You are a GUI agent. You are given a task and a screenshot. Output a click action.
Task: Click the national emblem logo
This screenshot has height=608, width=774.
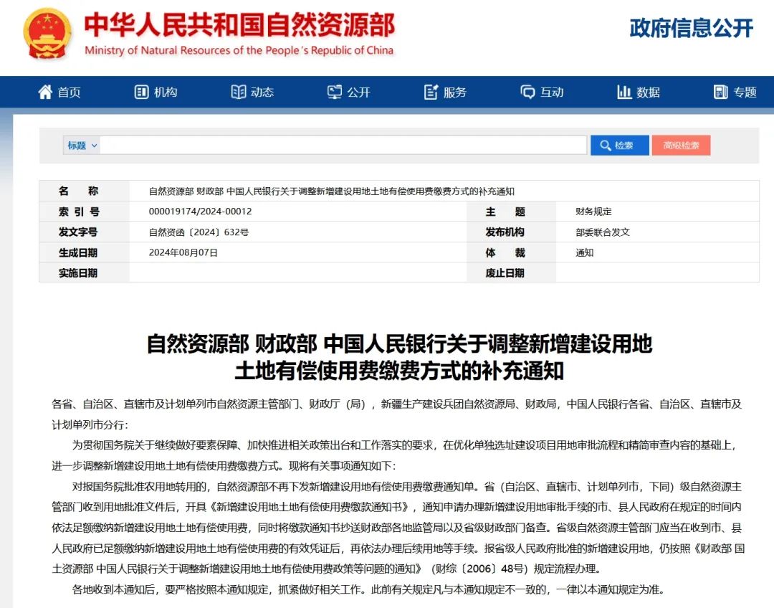(47, 34)
